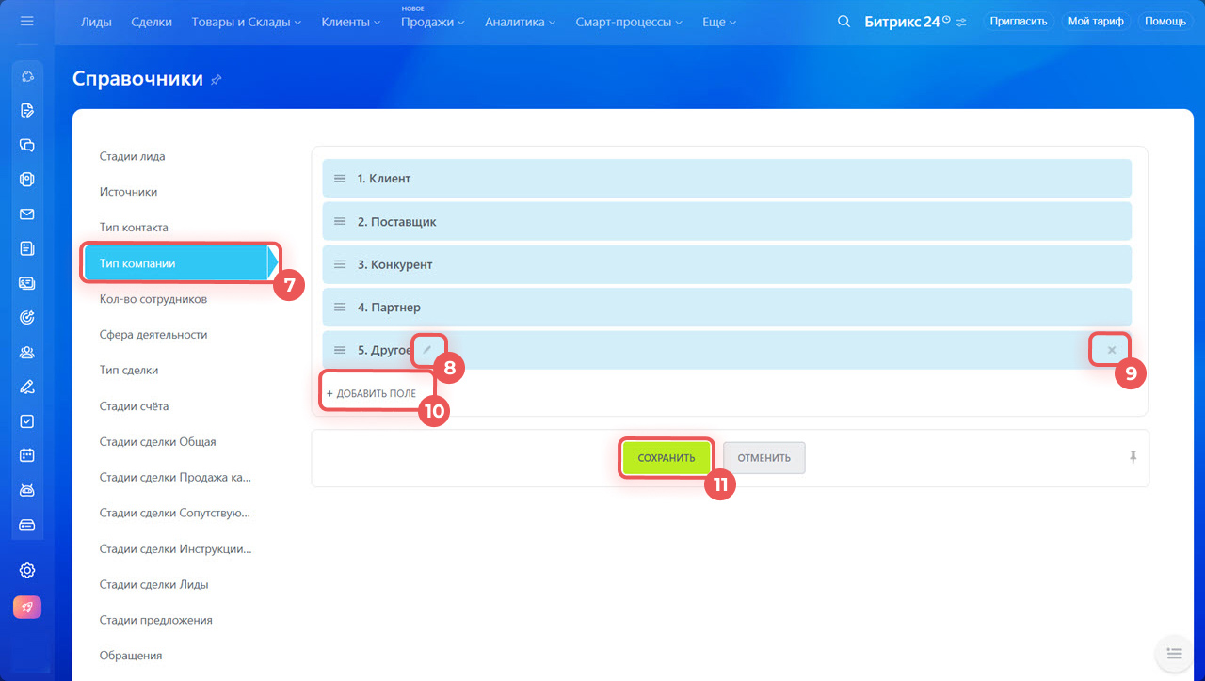Expand the Товары и Склады dropdown menu
1205x681 pixels.
(x=246, y=22)
